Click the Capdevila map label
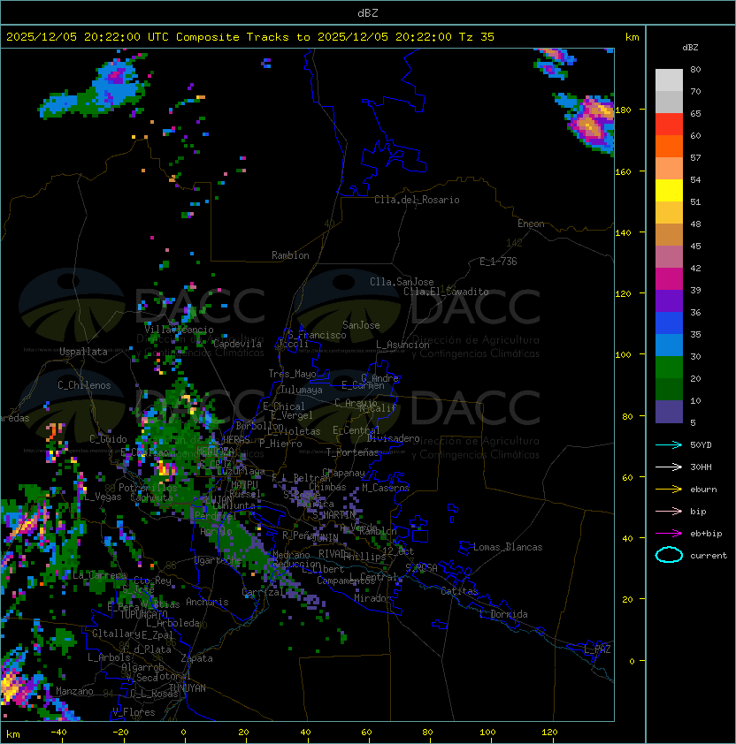The height and width of the screenshot is (744, 736). click(237, 344)
